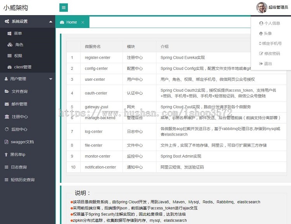The width and height of the screenshot is (291, 224).
Task: Expand 用户管理 with the down arrow
Action: point(51,79)
